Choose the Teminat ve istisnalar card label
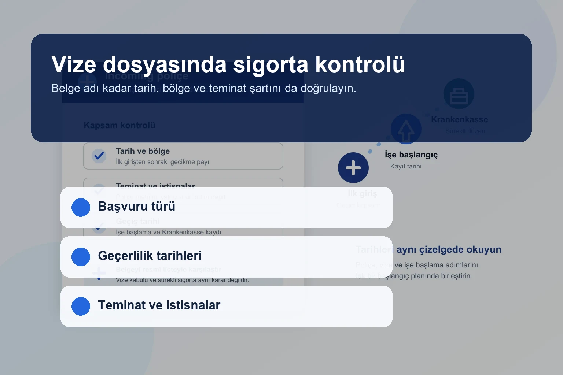This screenshot has height=375, width=563. [x=159, y=305]
